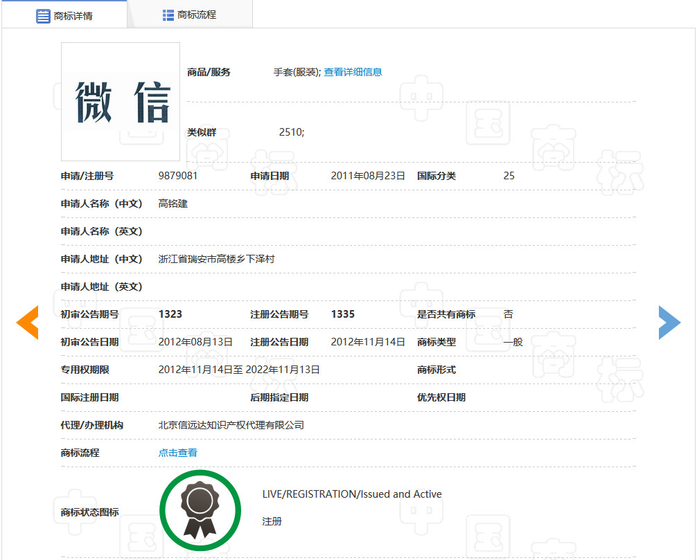Viewport: 697px width, 560px height.
Task: Click preliminary announcement number 1323
Action: 170,314
